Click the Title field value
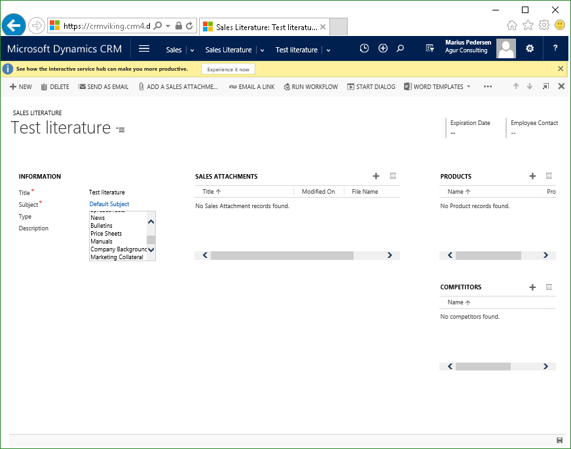Screen dimensions: 571x449 click(x=107, y=192)
